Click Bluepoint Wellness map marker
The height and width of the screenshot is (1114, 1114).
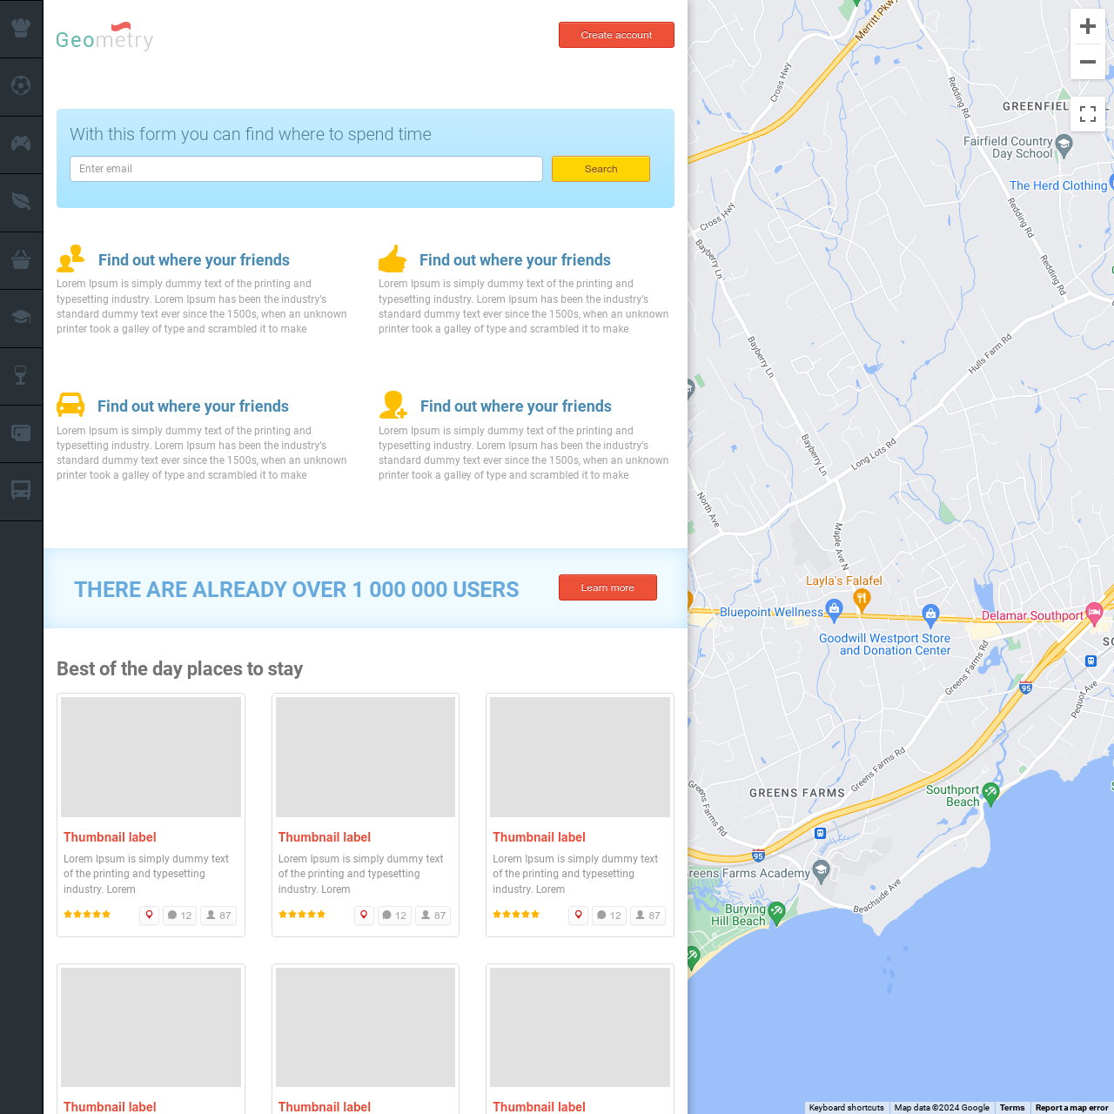(834, 609)
